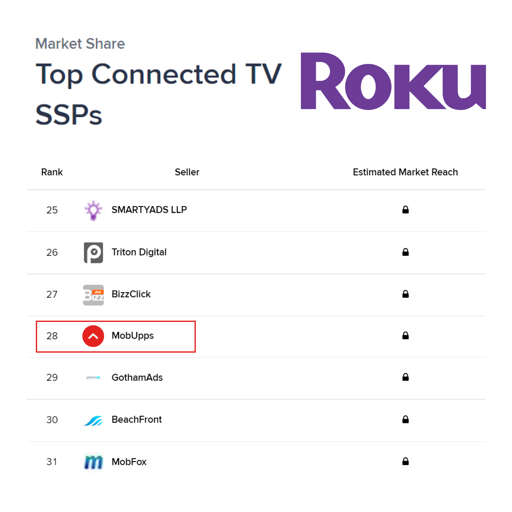Click the lock icon in MobUpps row
The height and width of the screenshot is (512, 512).
pyautogui.click(x=405, y=335)
